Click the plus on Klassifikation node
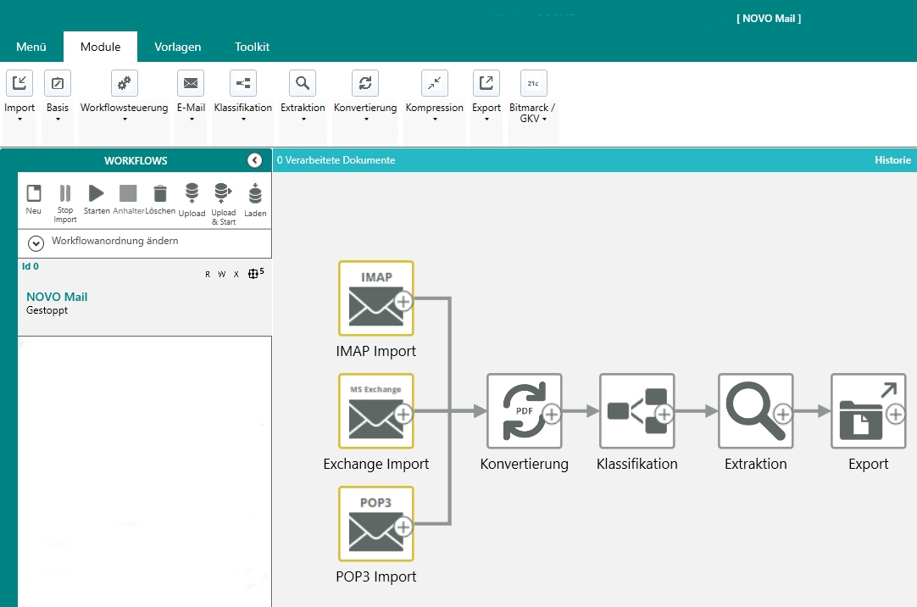Image resolution: width=917 pixels, height=607 pixels. (x=664, y=414)
